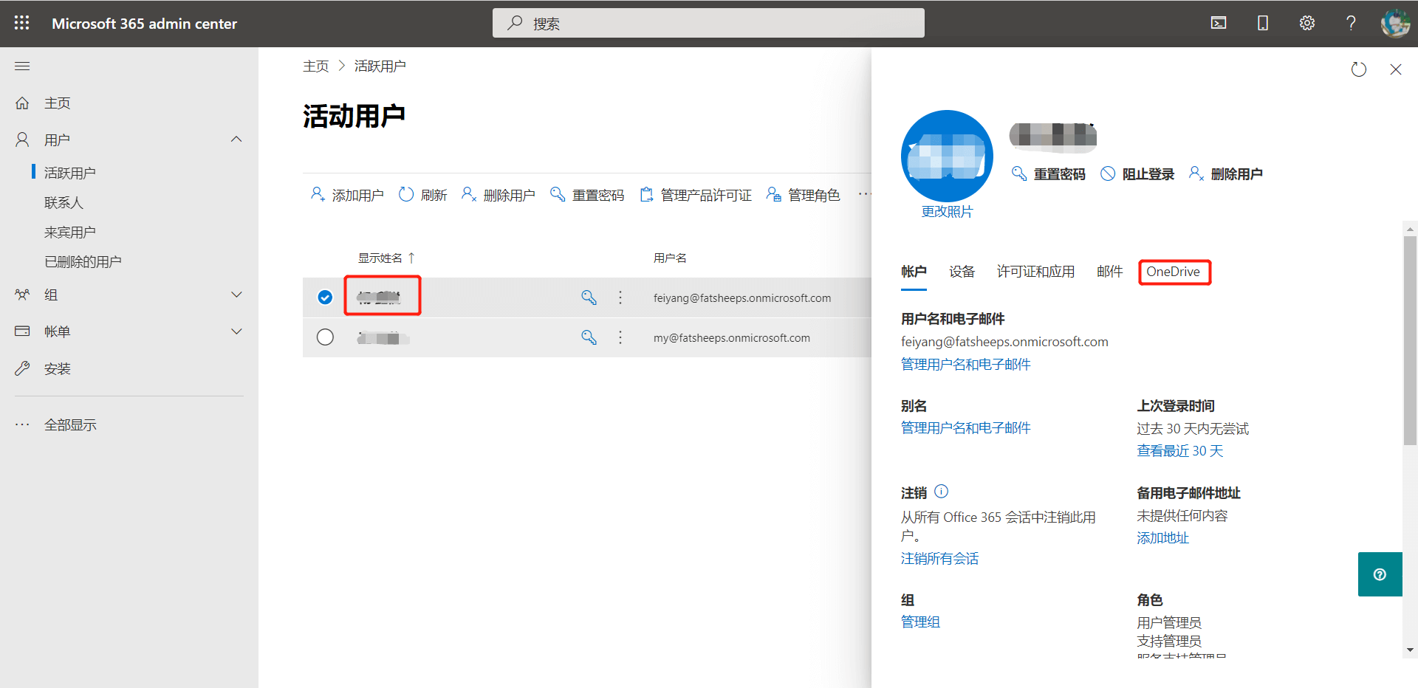Click 管理角色 toolbar button
The width and height of the screenshot is (1418, 688).
pos(804,195)
